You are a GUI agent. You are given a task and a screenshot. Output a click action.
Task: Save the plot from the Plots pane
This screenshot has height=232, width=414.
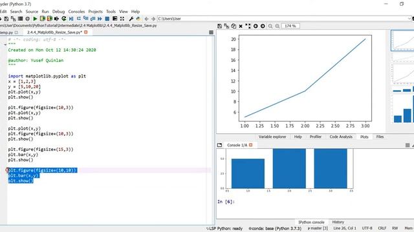pos(219,26)
